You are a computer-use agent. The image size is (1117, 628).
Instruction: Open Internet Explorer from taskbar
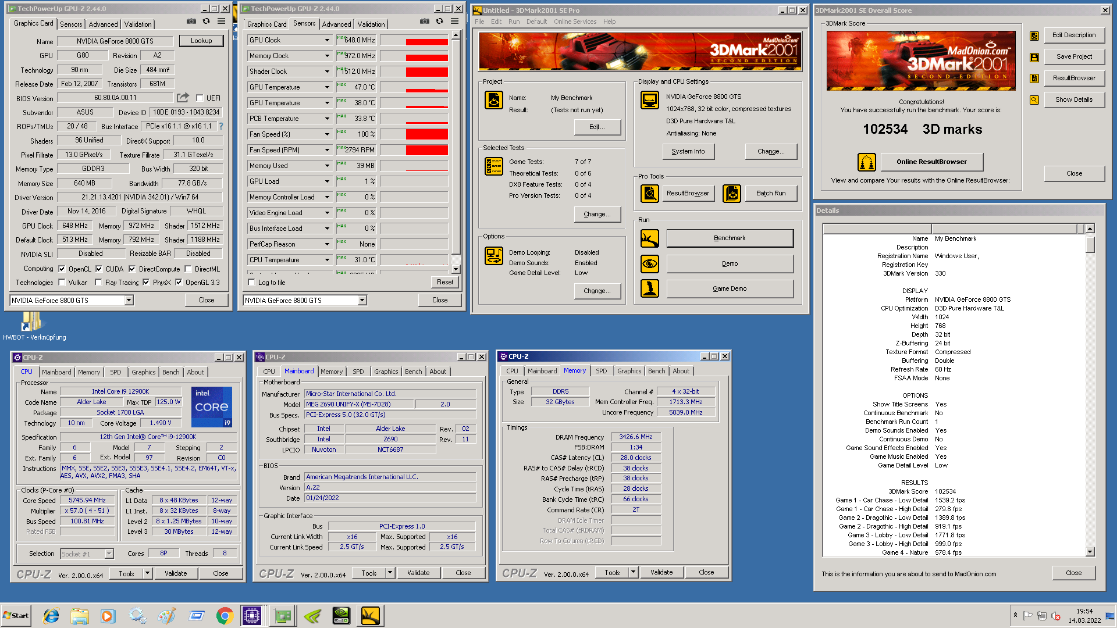[x=51, y=616]
